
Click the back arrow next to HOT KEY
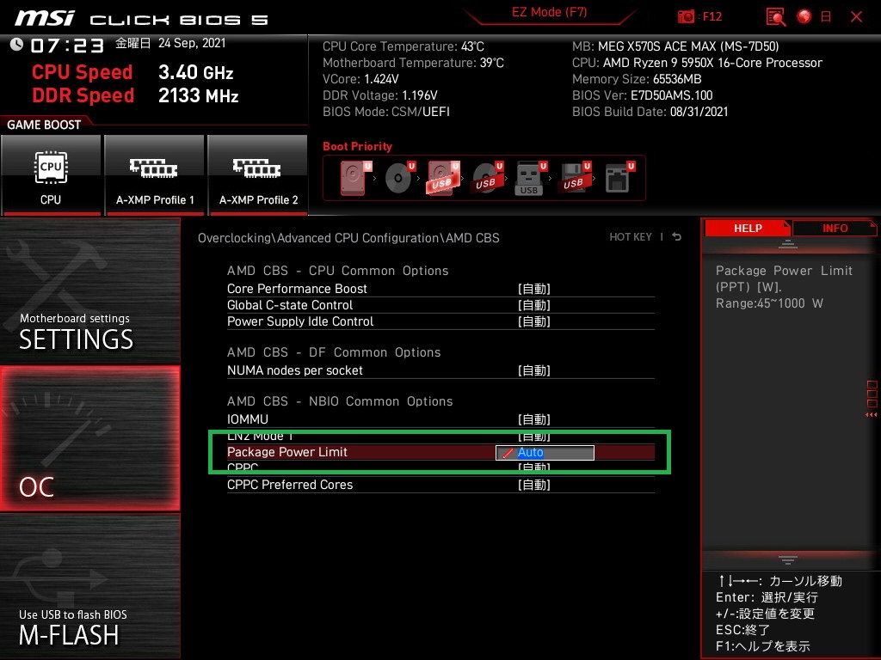pos(677,237)
